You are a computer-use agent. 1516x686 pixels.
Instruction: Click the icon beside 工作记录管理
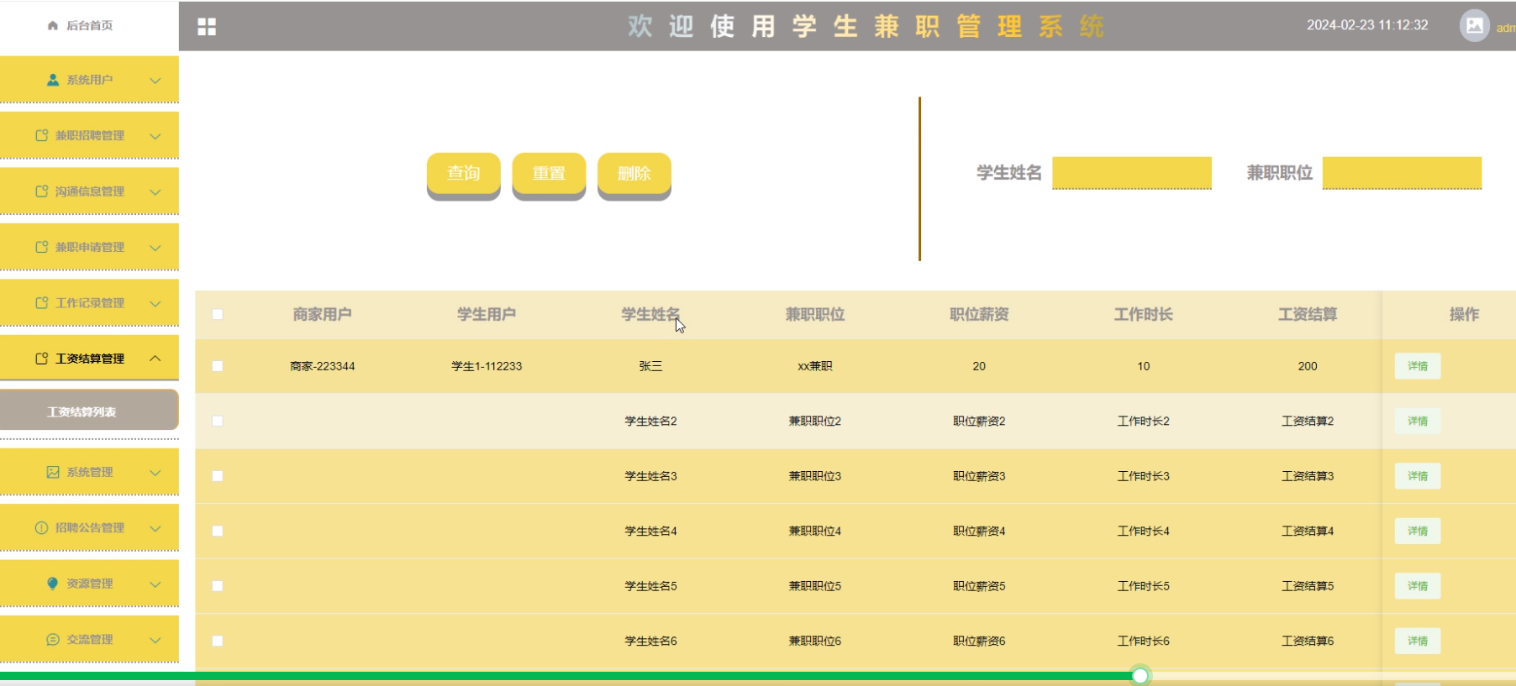[x=42, y=302]
